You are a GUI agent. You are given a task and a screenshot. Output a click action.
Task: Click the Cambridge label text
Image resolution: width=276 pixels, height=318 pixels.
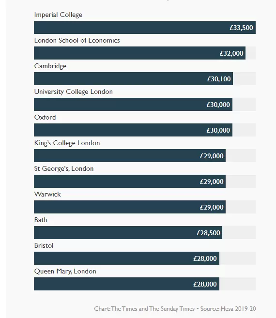tap(50, 66)
